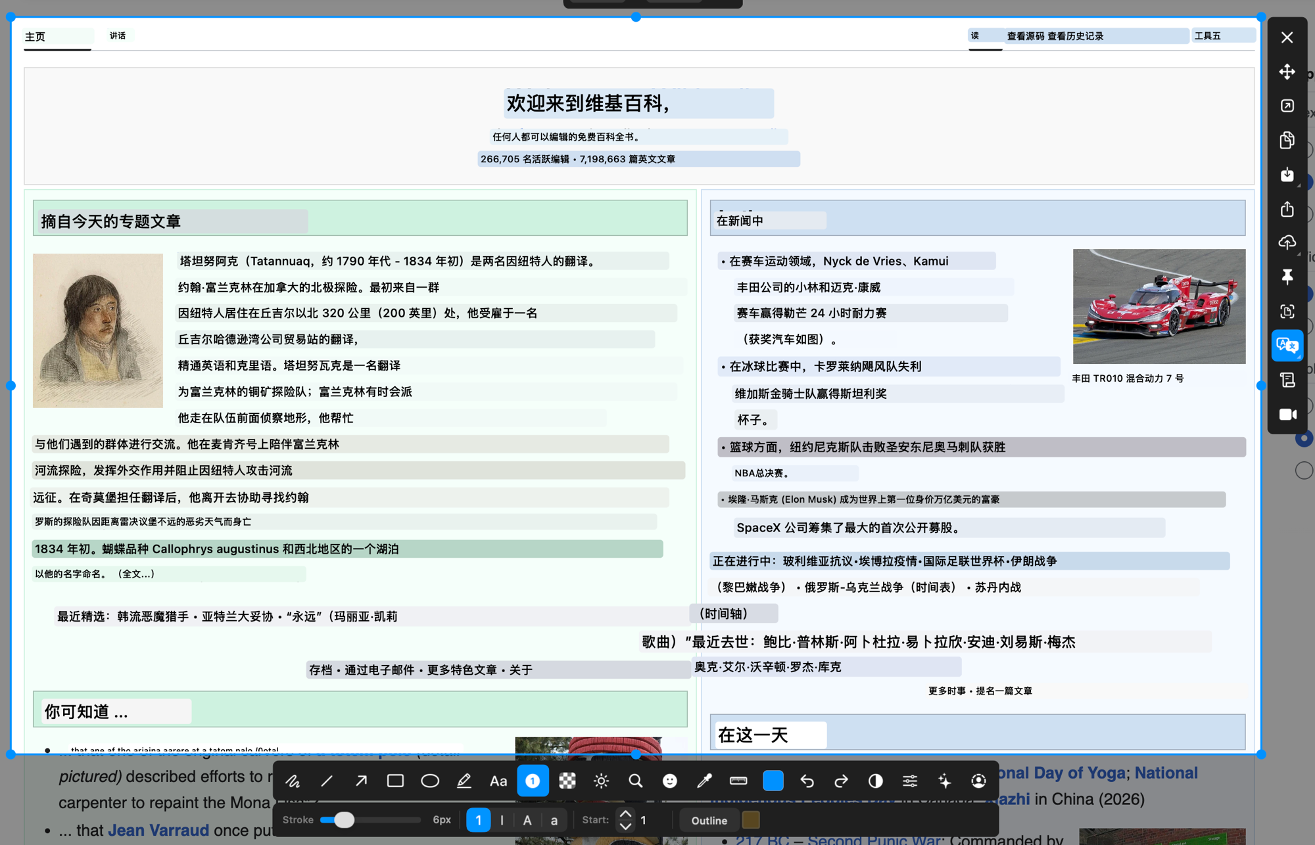This screenshot has width=1315, height=845.
Task: Choose uppercase "A" counter style
Action: [527, 820]
